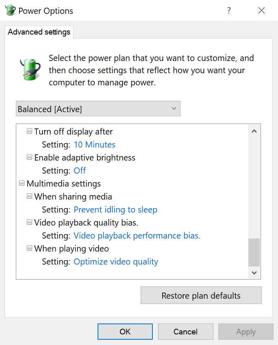Click Prevent idling to sleep setting
278x345 pixels.
click(115, 210)
